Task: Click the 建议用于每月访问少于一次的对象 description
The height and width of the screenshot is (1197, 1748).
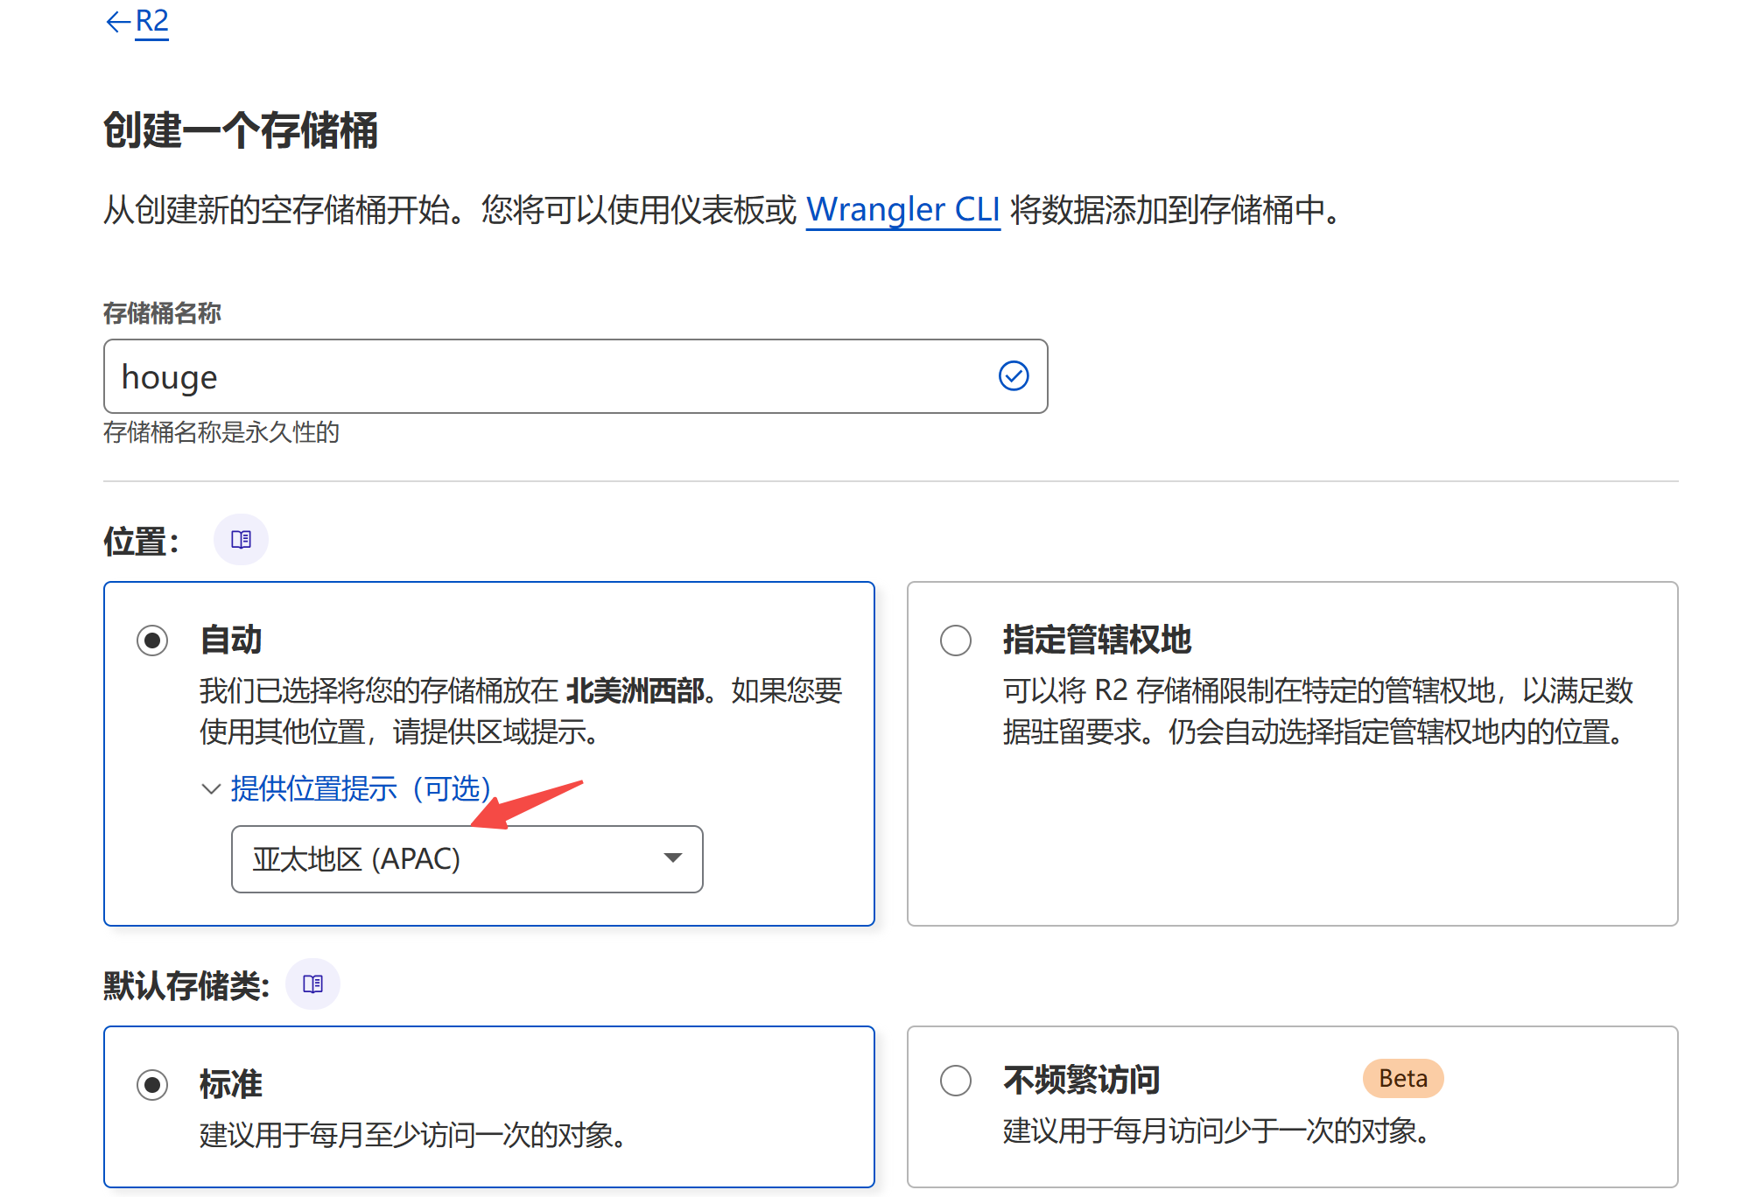Action: 1217,1130
